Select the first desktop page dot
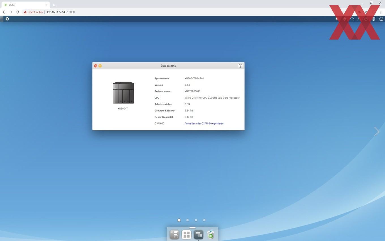 click(x=179, y=220)
